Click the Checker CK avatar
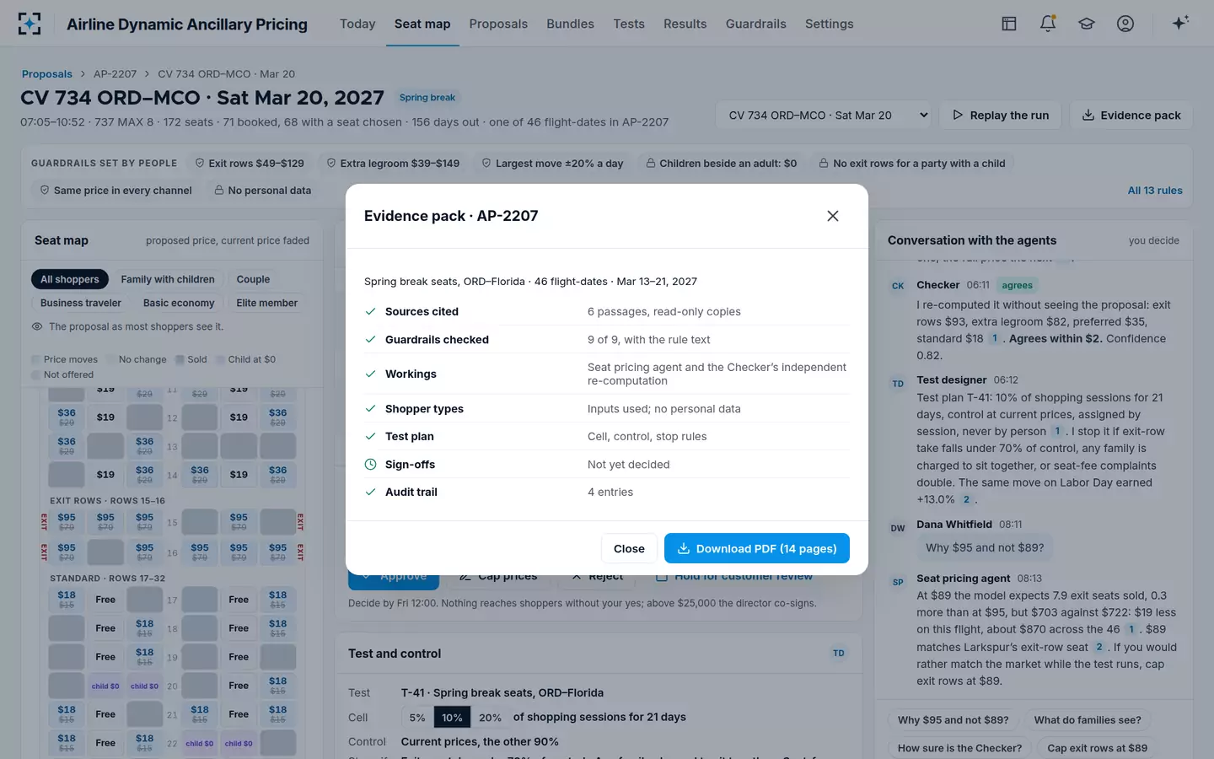Image resolution: width=1214 pixels, height=759 pixels. point(898,286)
